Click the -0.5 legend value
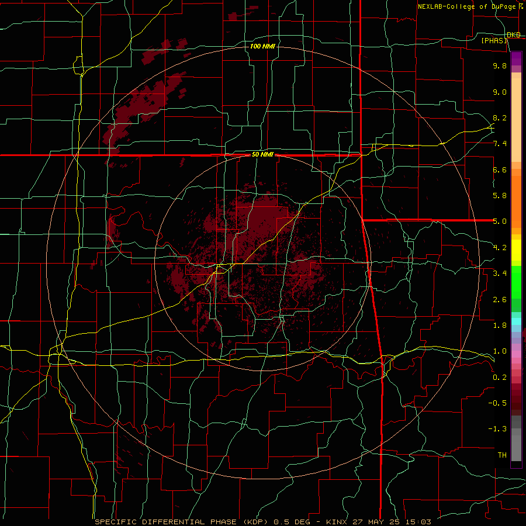 pos(497,403)
